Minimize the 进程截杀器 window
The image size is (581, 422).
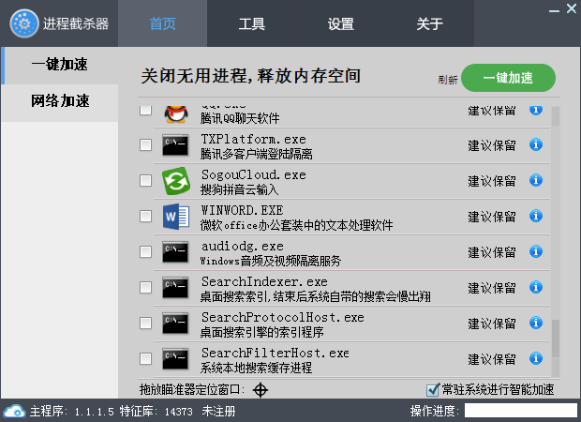554,10
